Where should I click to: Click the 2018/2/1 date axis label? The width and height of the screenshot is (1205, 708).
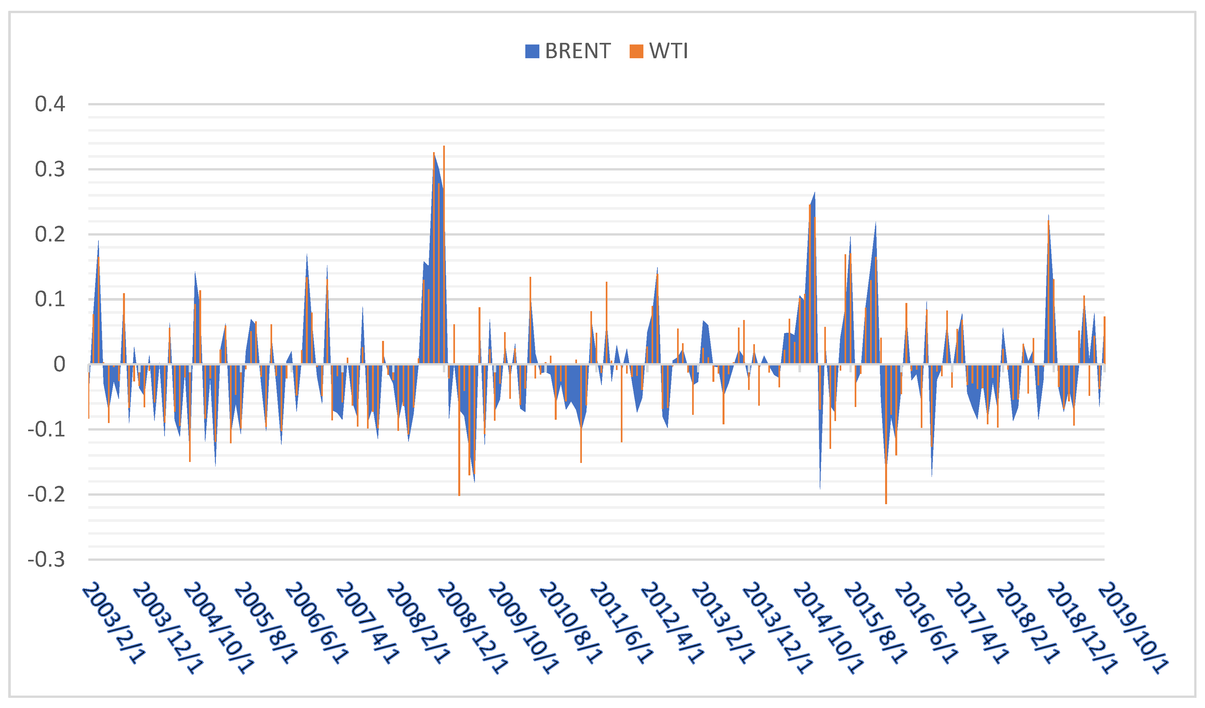click(1028, 623)
